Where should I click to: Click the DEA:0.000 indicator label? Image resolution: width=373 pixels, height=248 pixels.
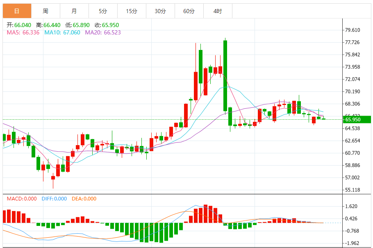(x=84, y=199)
